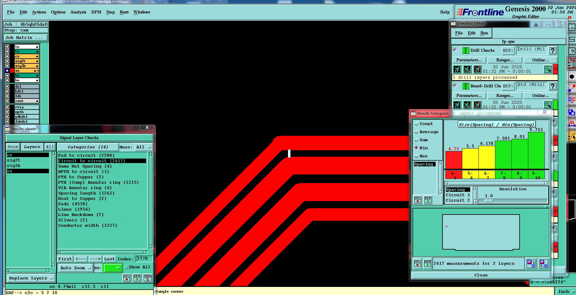Click Close in Results histogram
The width and height of the screenshot is (576, 295).
[x=481, y=275]
